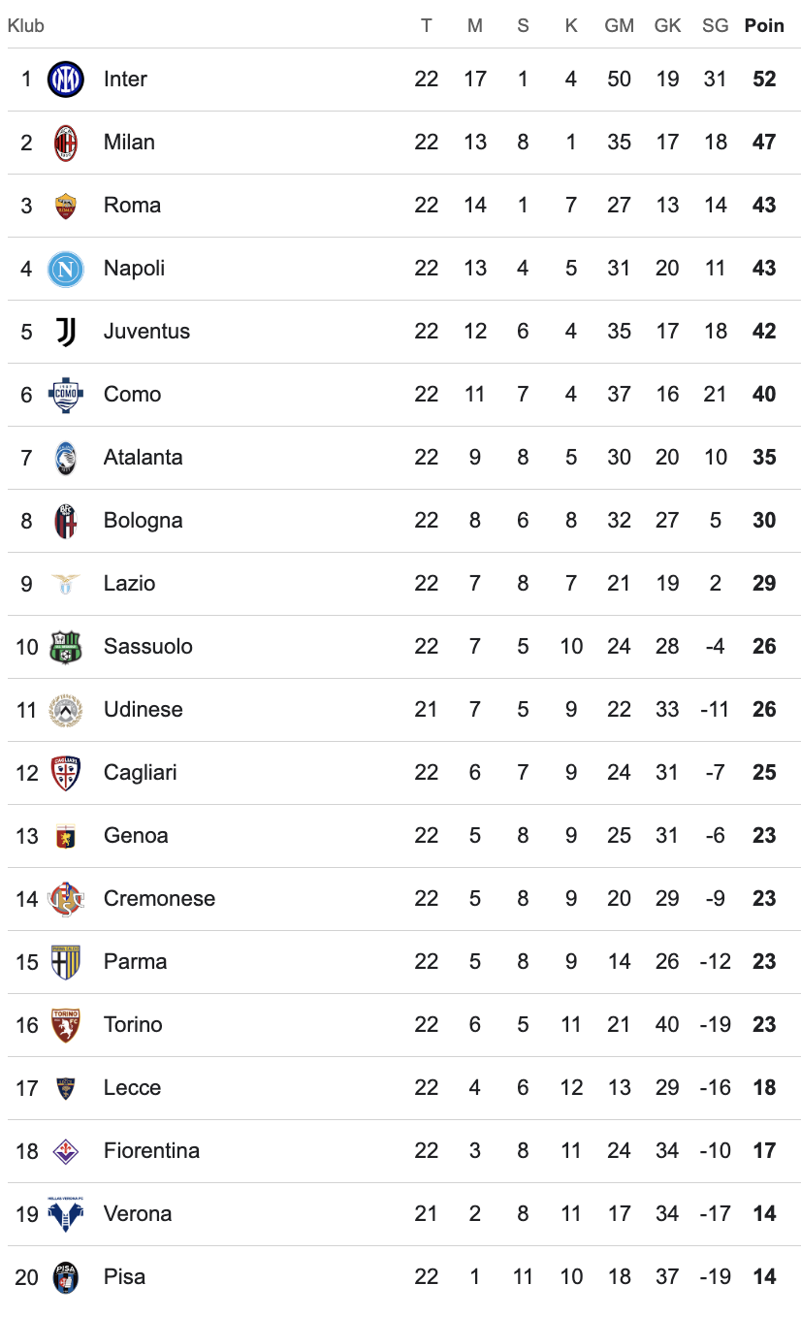Click the Inter club crest icon
Screen dimensions: 801x1317
66,80
